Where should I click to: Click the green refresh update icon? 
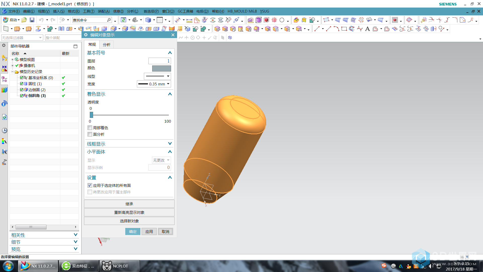click(x=123, y=20)
